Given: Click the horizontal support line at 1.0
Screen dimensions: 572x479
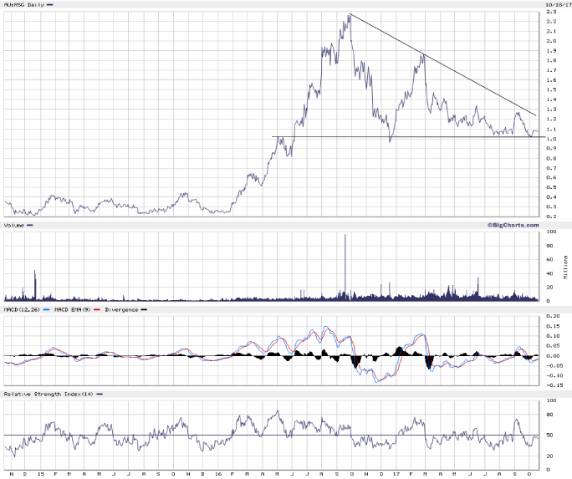Looking at the screenshot, I should tap(401, 137).
